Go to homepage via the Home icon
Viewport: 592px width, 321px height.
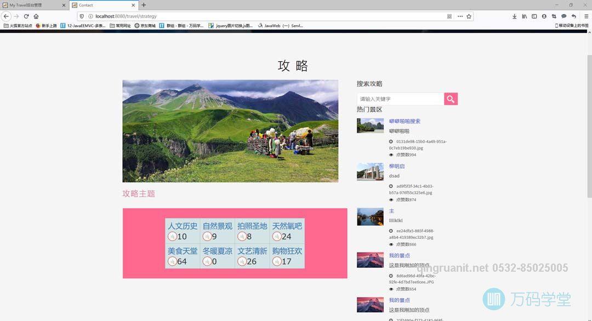(37, 16)
